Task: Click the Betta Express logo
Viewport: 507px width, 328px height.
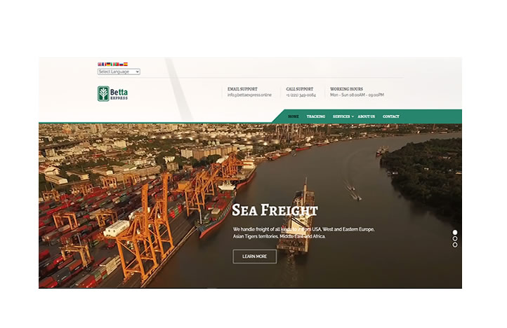Action: pyautogui.click(x=112, y=94)
